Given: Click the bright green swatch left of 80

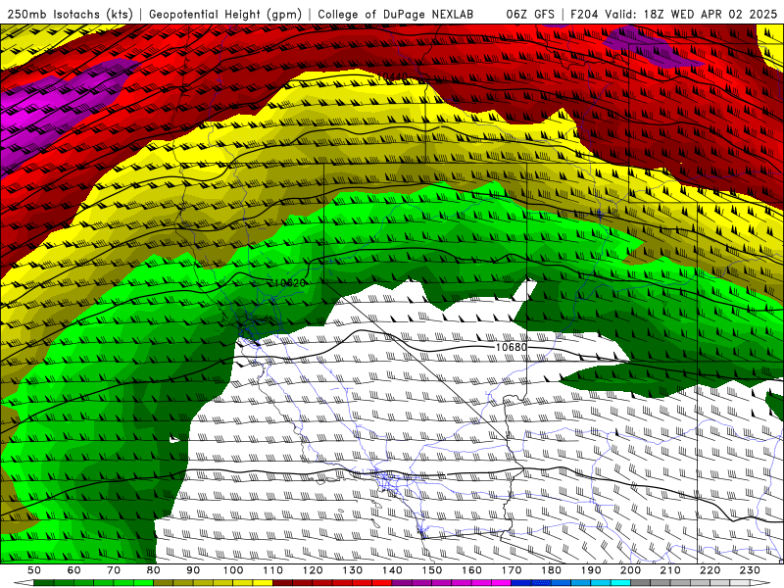Looking at the screenshot, I should pos(143,583).
